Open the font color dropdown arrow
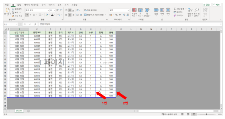Image resolution: width=225 pixels, height=119 pixels. pyautogui.click(x=55, y=15)
